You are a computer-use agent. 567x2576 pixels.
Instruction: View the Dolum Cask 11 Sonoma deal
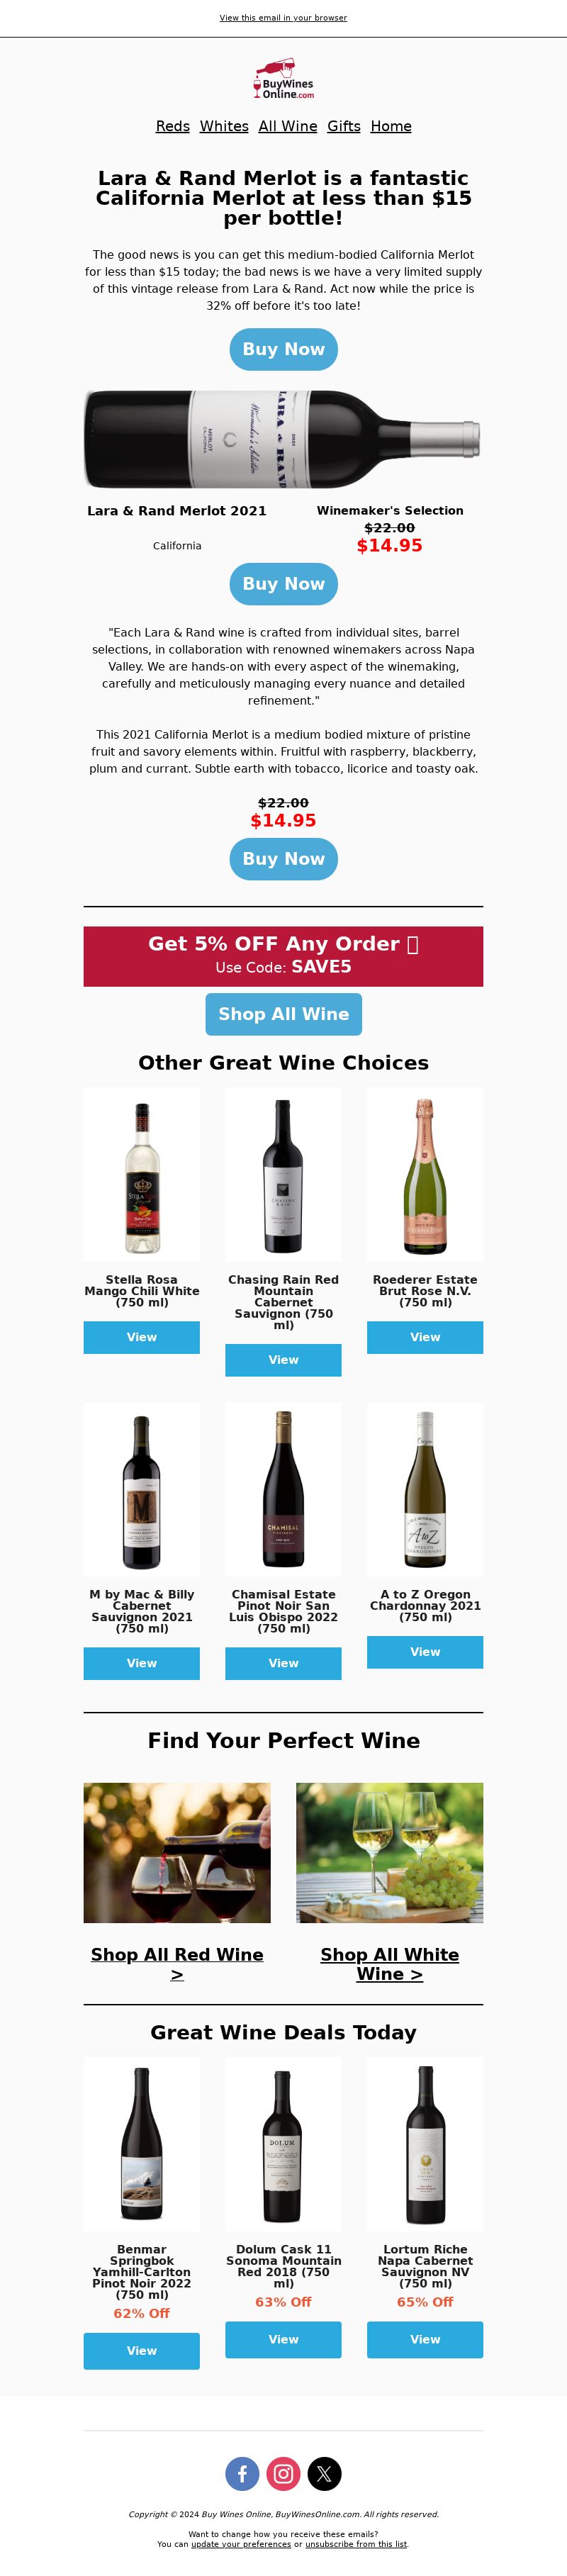(x=283, y=2339)
